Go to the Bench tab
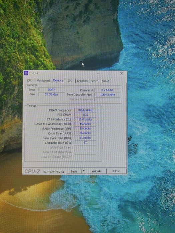 (x=94, y=81)
